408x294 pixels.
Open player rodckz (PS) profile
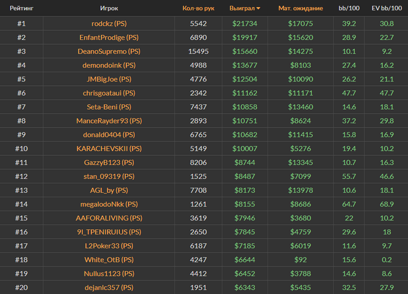(109, 23)
